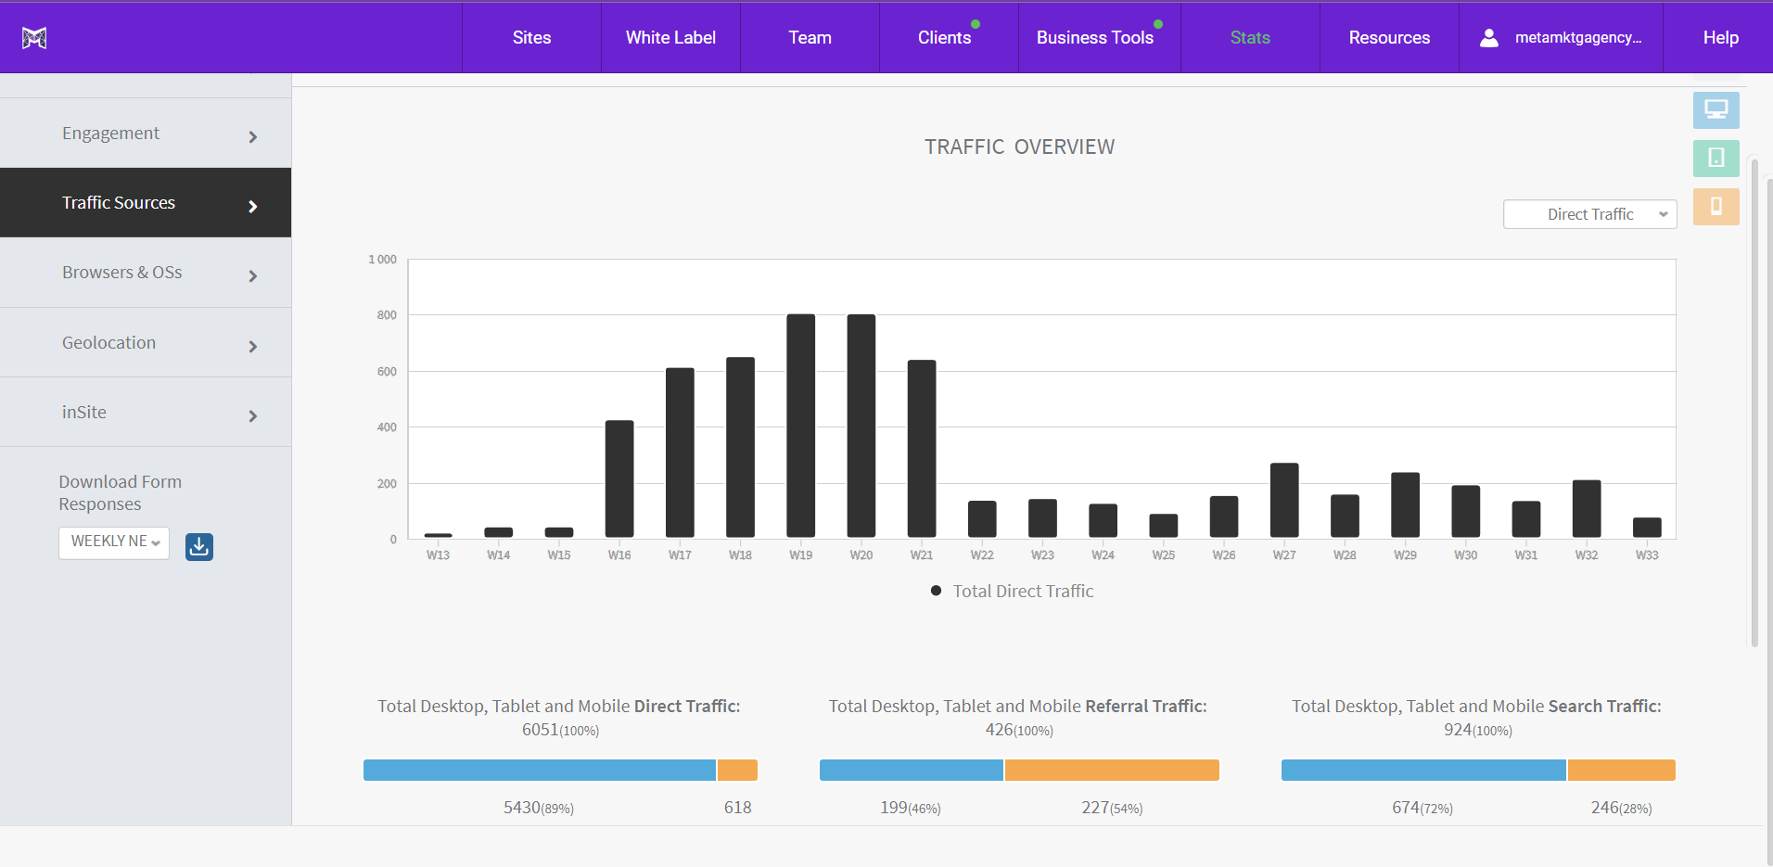1773x867 pixels.
Task: Open the user account menu for metamktgagency
Action: coord(1560,37)
